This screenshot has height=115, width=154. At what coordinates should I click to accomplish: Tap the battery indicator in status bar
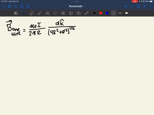tap(151, 1)
